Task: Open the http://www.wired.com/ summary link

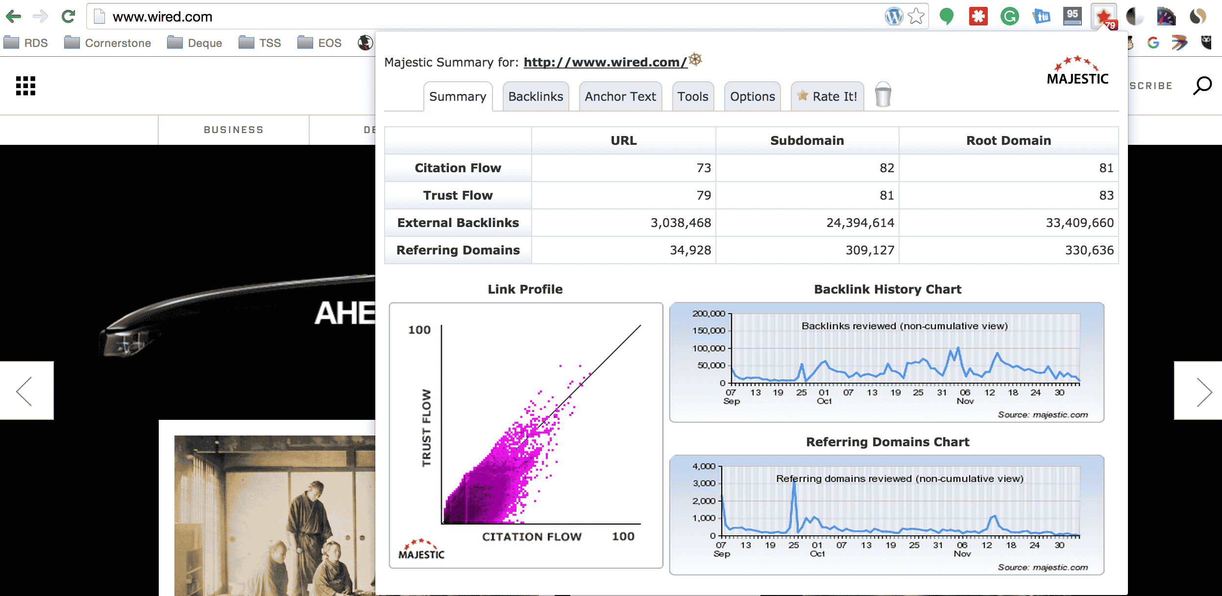Action: [605, 63]
